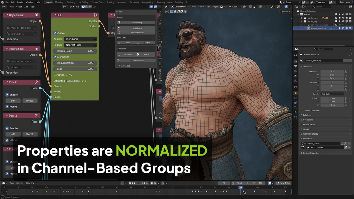Screen dimensions: 354x199
Task: Toggle Frame checkbox in Pose 0 node
Action: [x=7, y=107]
